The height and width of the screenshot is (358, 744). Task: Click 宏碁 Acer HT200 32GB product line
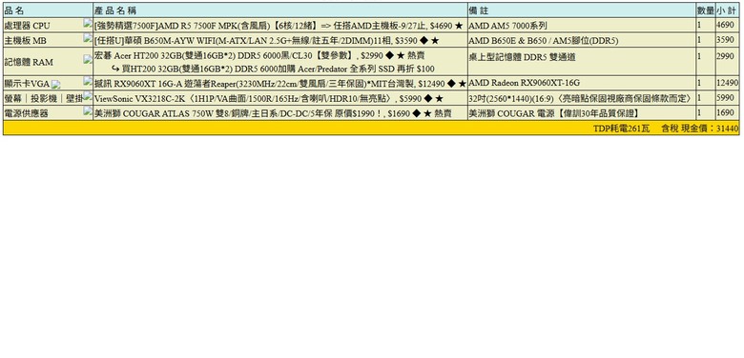tap(259, 56)
